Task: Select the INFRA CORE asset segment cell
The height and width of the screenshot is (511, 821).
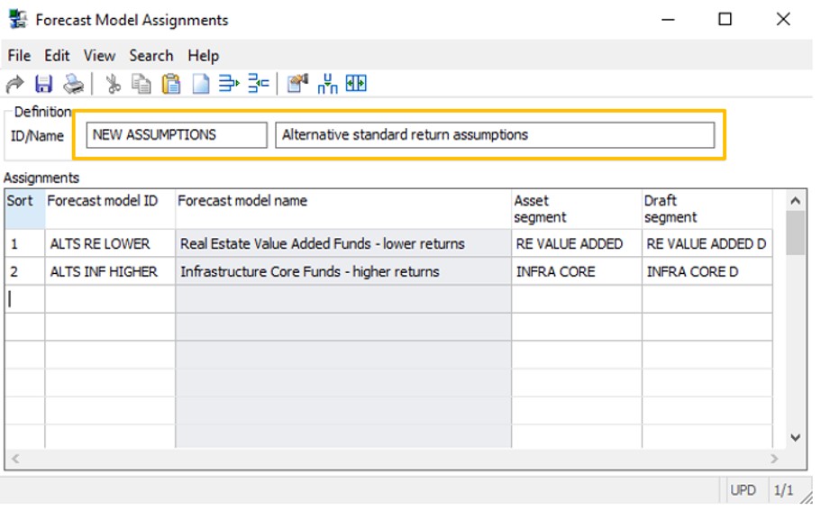Action: (577, 271)
